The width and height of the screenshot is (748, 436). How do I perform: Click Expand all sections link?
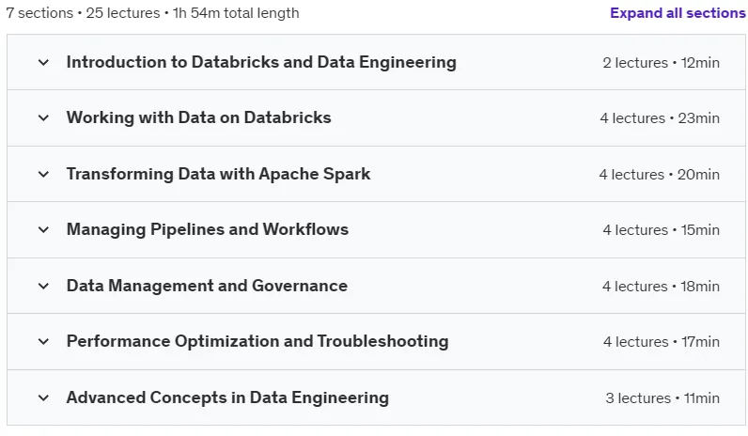point(678,13)
